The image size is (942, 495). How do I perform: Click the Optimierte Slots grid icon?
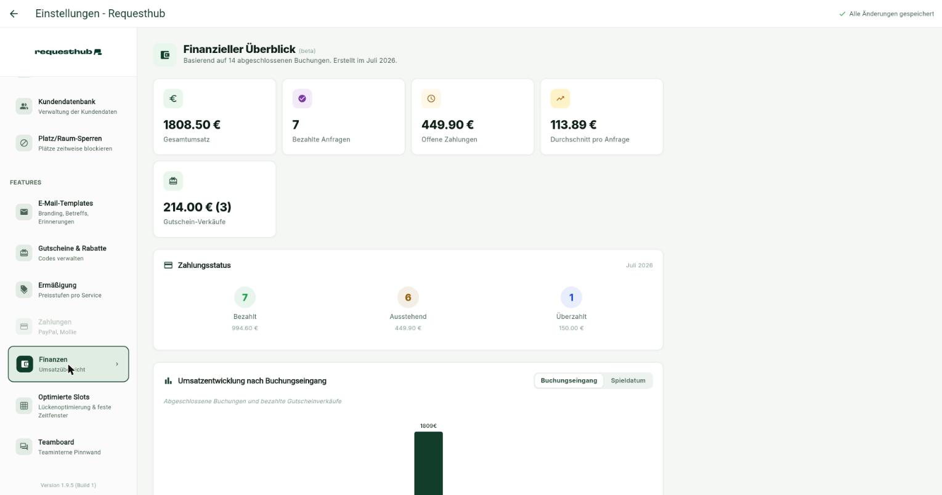[x=24, y=406]
